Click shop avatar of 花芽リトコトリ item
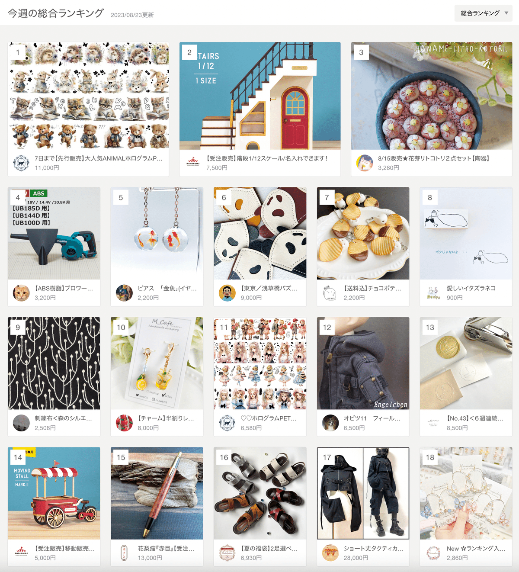This screenshot has width=519, height=572. (365, 163)
